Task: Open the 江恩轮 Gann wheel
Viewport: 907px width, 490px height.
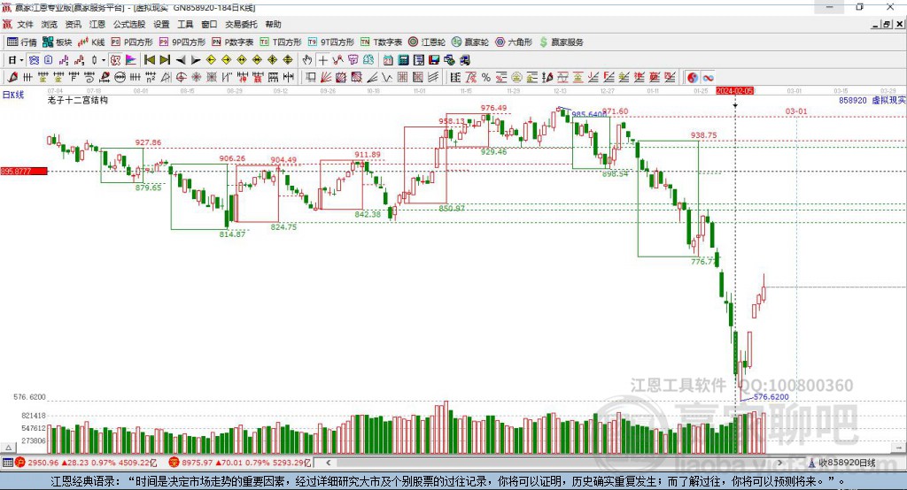Action: point(427,42)
